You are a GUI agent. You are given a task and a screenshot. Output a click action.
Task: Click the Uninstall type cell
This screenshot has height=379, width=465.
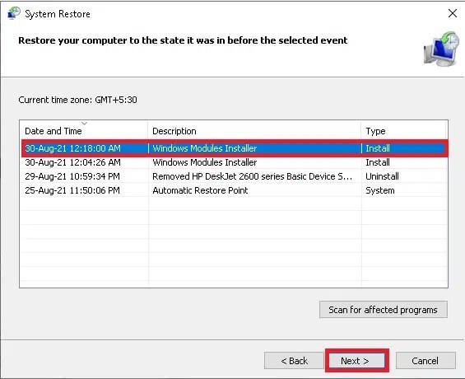pos(382,176)
